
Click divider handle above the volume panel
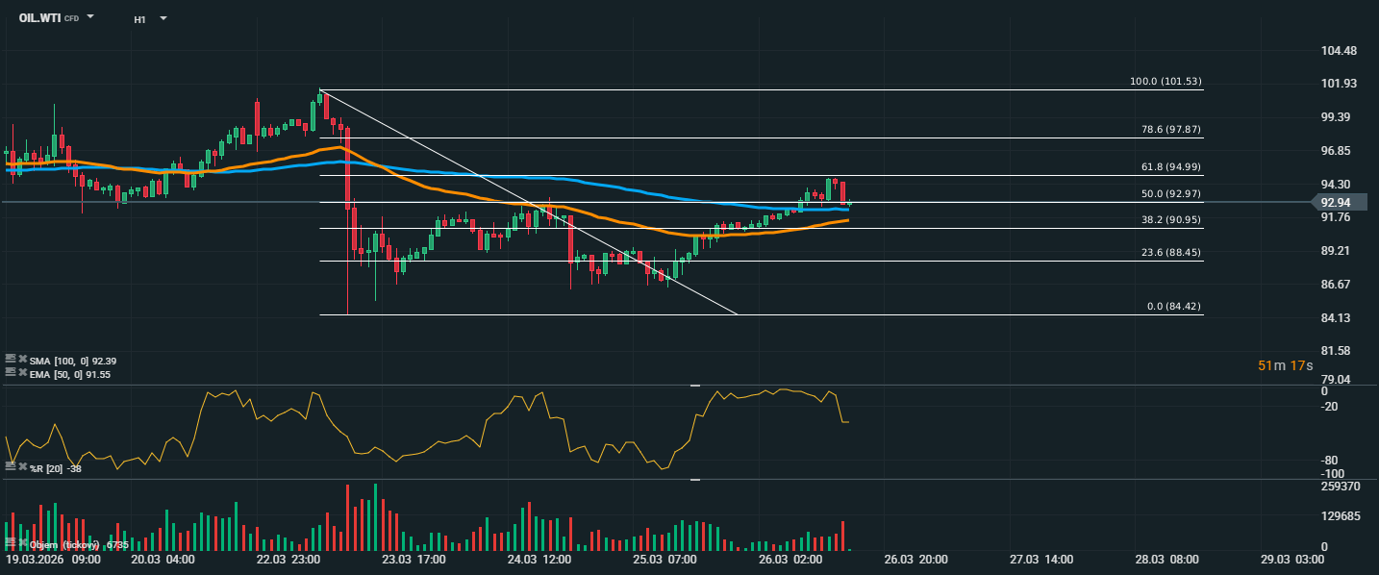pos(695,480)
